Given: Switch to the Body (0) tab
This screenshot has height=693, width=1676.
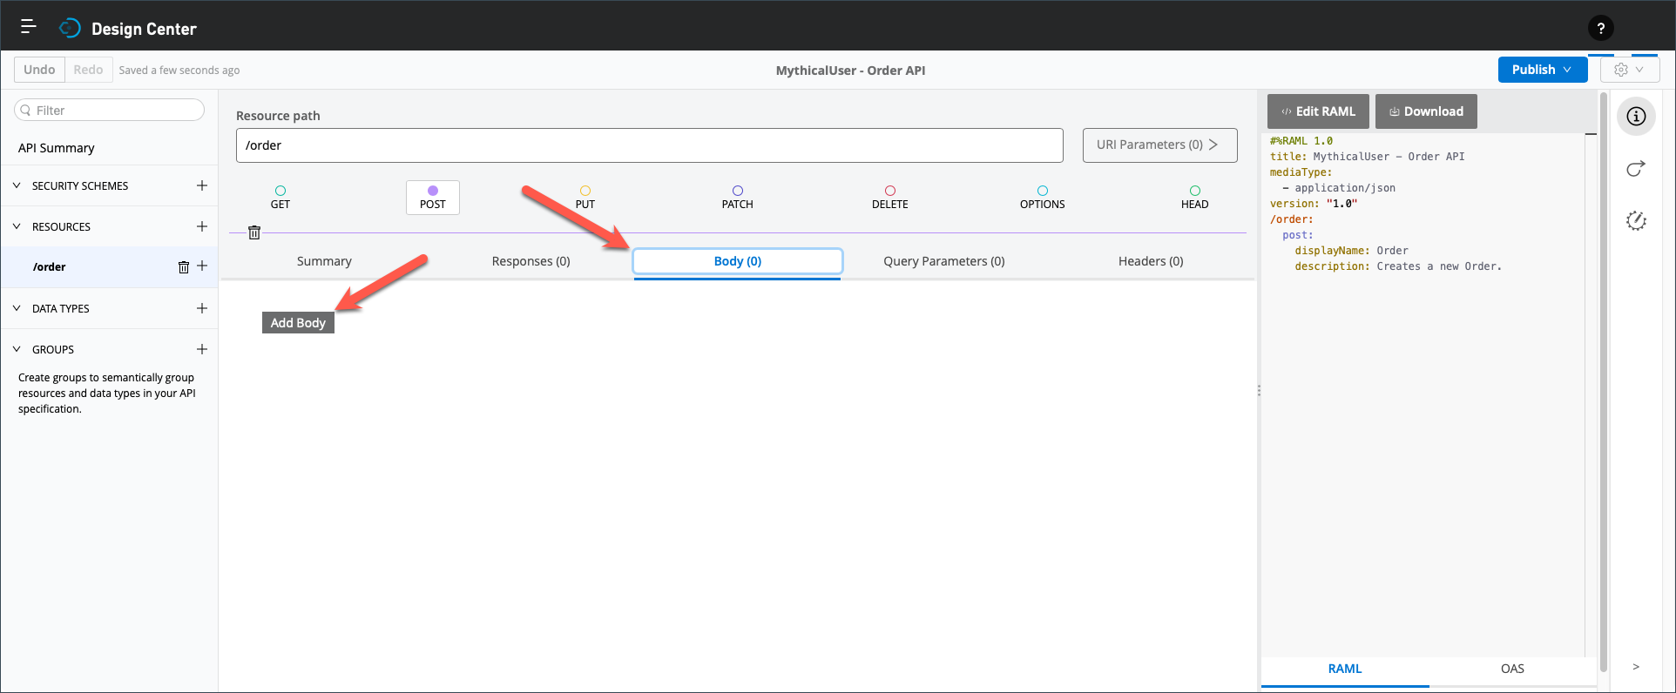Looking at the screenshot, I should pos(738,261).
